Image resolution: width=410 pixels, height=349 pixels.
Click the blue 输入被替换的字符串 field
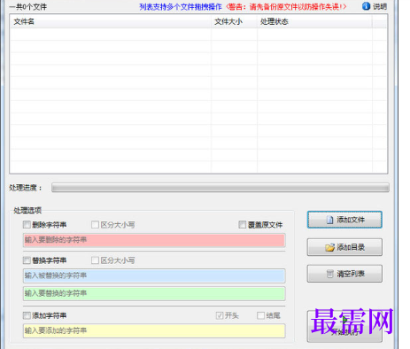pos(154,275)
